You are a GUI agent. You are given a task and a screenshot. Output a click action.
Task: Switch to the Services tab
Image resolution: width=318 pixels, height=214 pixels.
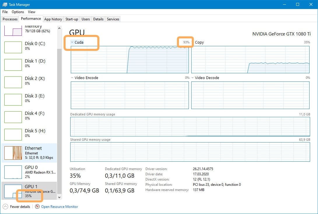click(113, 19)
